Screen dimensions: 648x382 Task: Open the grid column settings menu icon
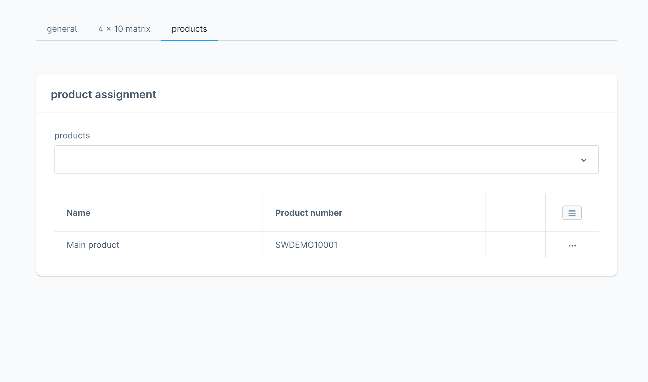click(x=572, y=213)
